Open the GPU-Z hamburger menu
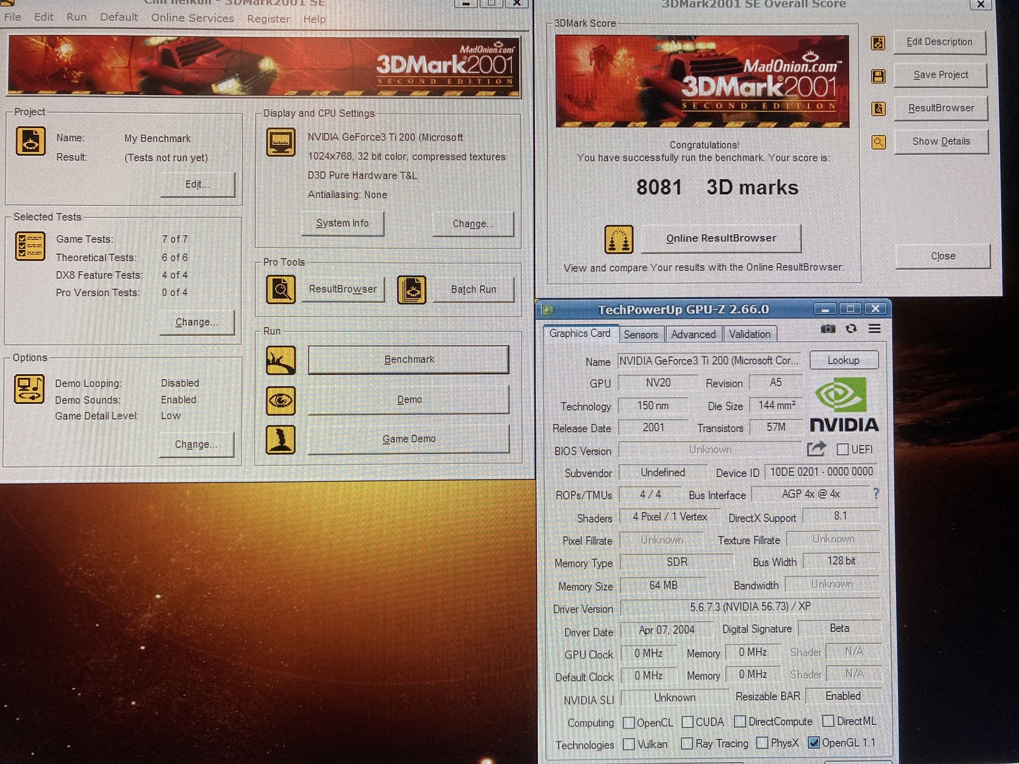Image resolution: width=1019 pixels, height=764 pixels. tap(875, 329)
